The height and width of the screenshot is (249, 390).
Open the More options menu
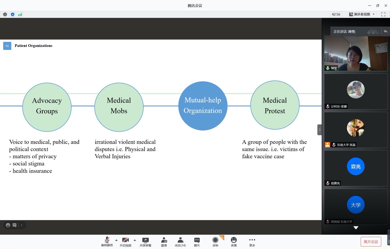pyautogui.click(x=252, y=242)
